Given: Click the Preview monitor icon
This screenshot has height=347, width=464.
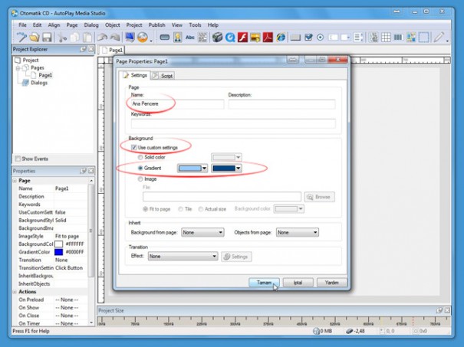Looking at the screenshot, I should pos(130,38).
